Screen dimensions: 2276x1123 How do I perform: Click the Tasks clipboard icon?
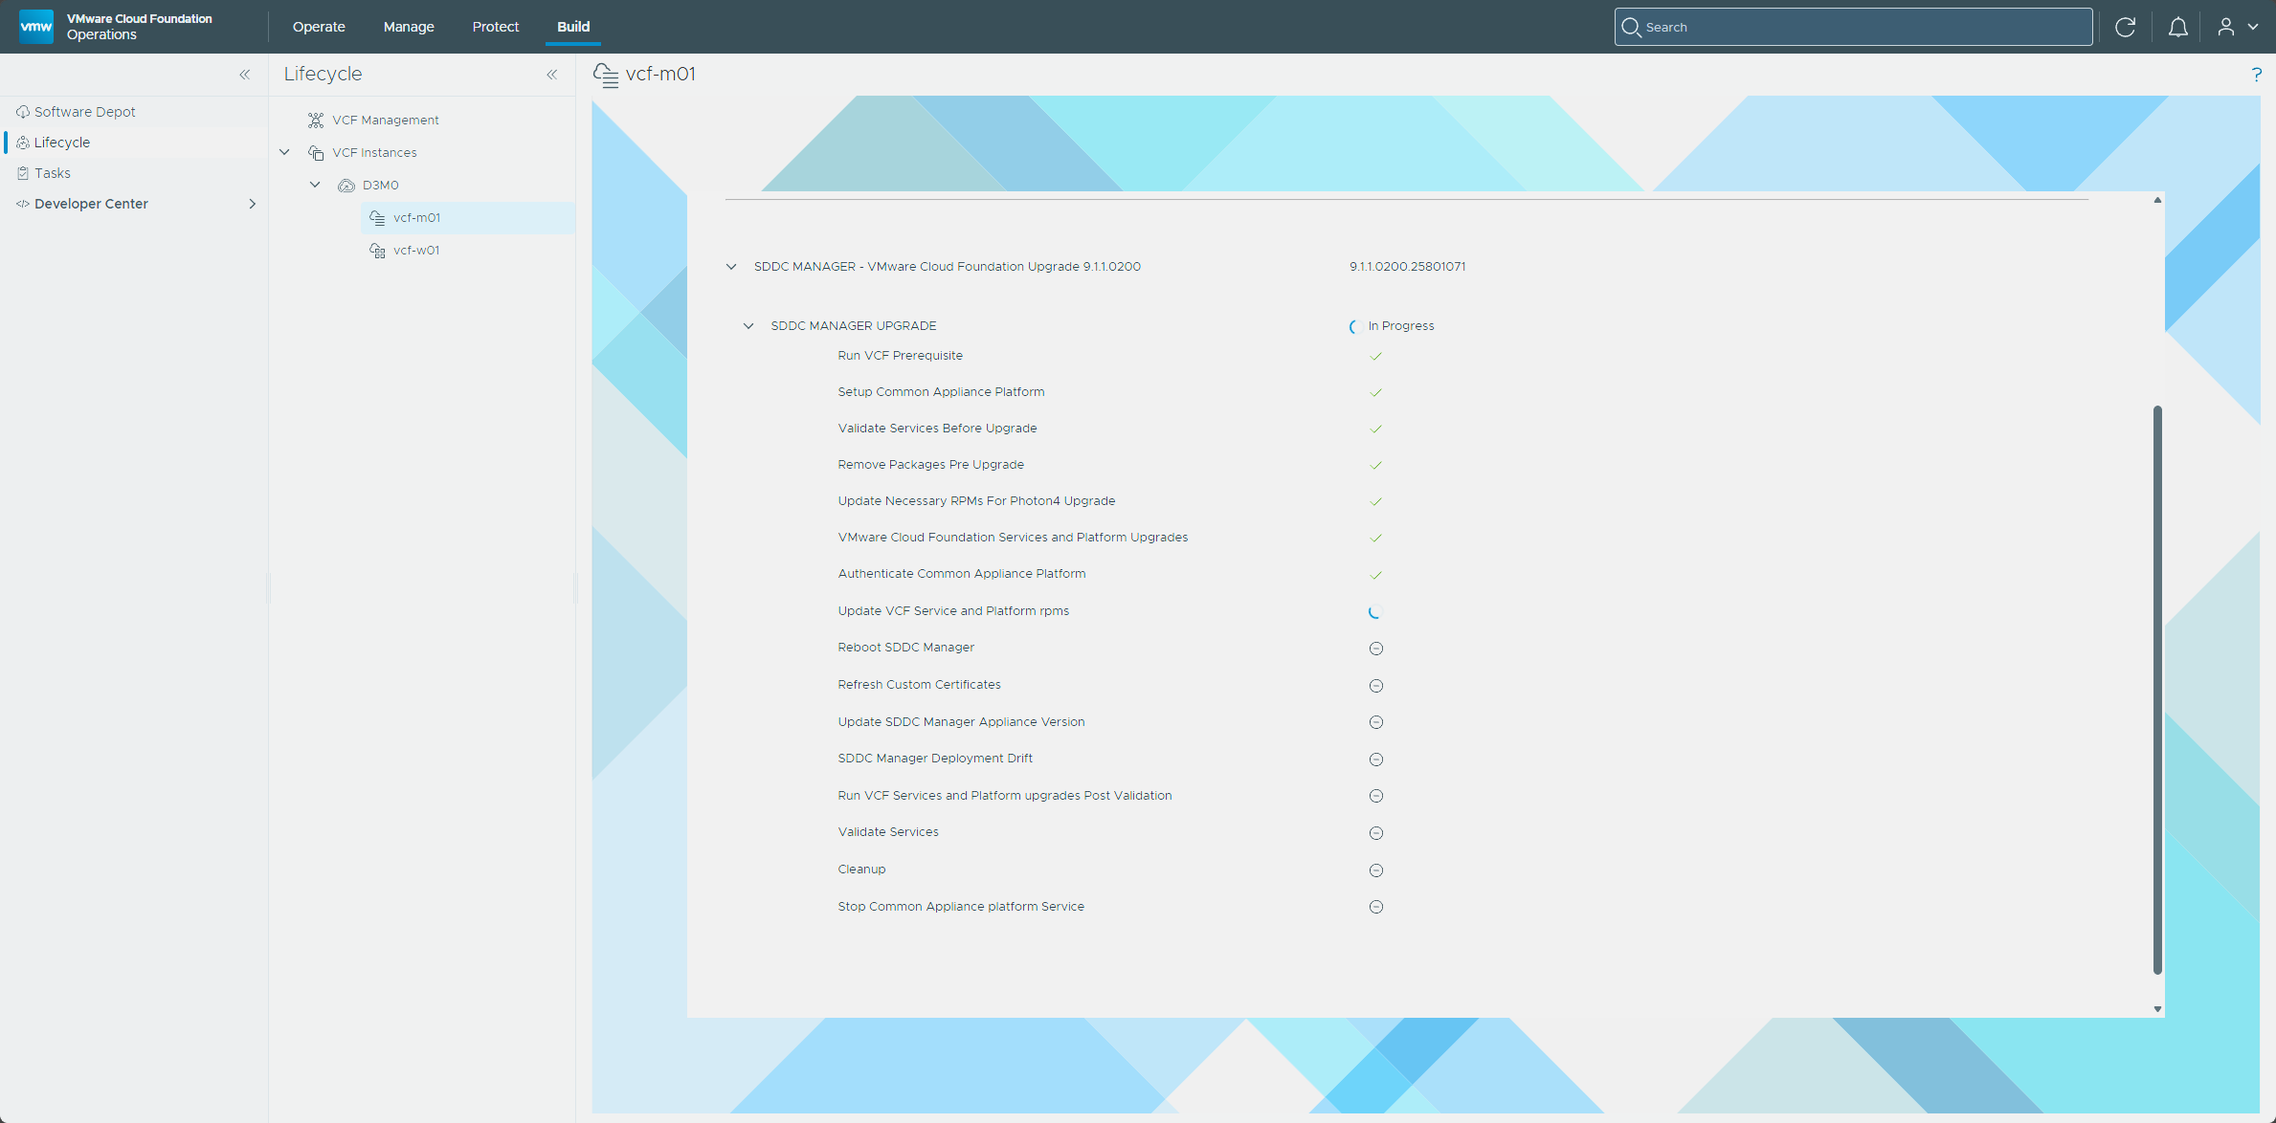click(x=23, y=173)
